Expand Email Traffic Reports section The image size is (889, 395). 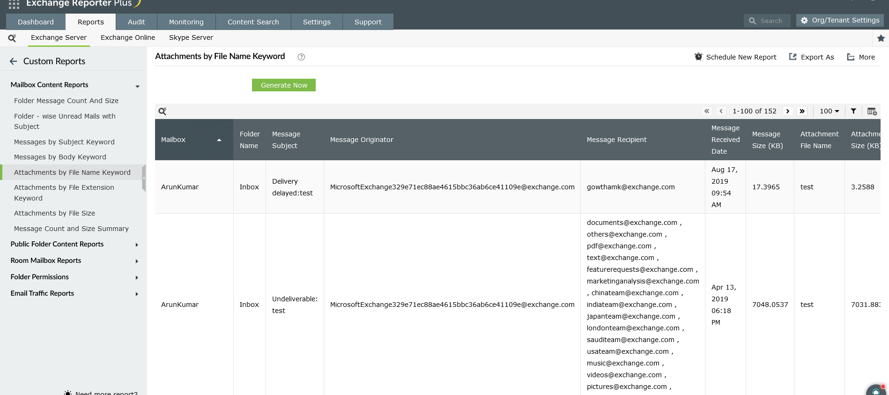click(x=137, y=294)
